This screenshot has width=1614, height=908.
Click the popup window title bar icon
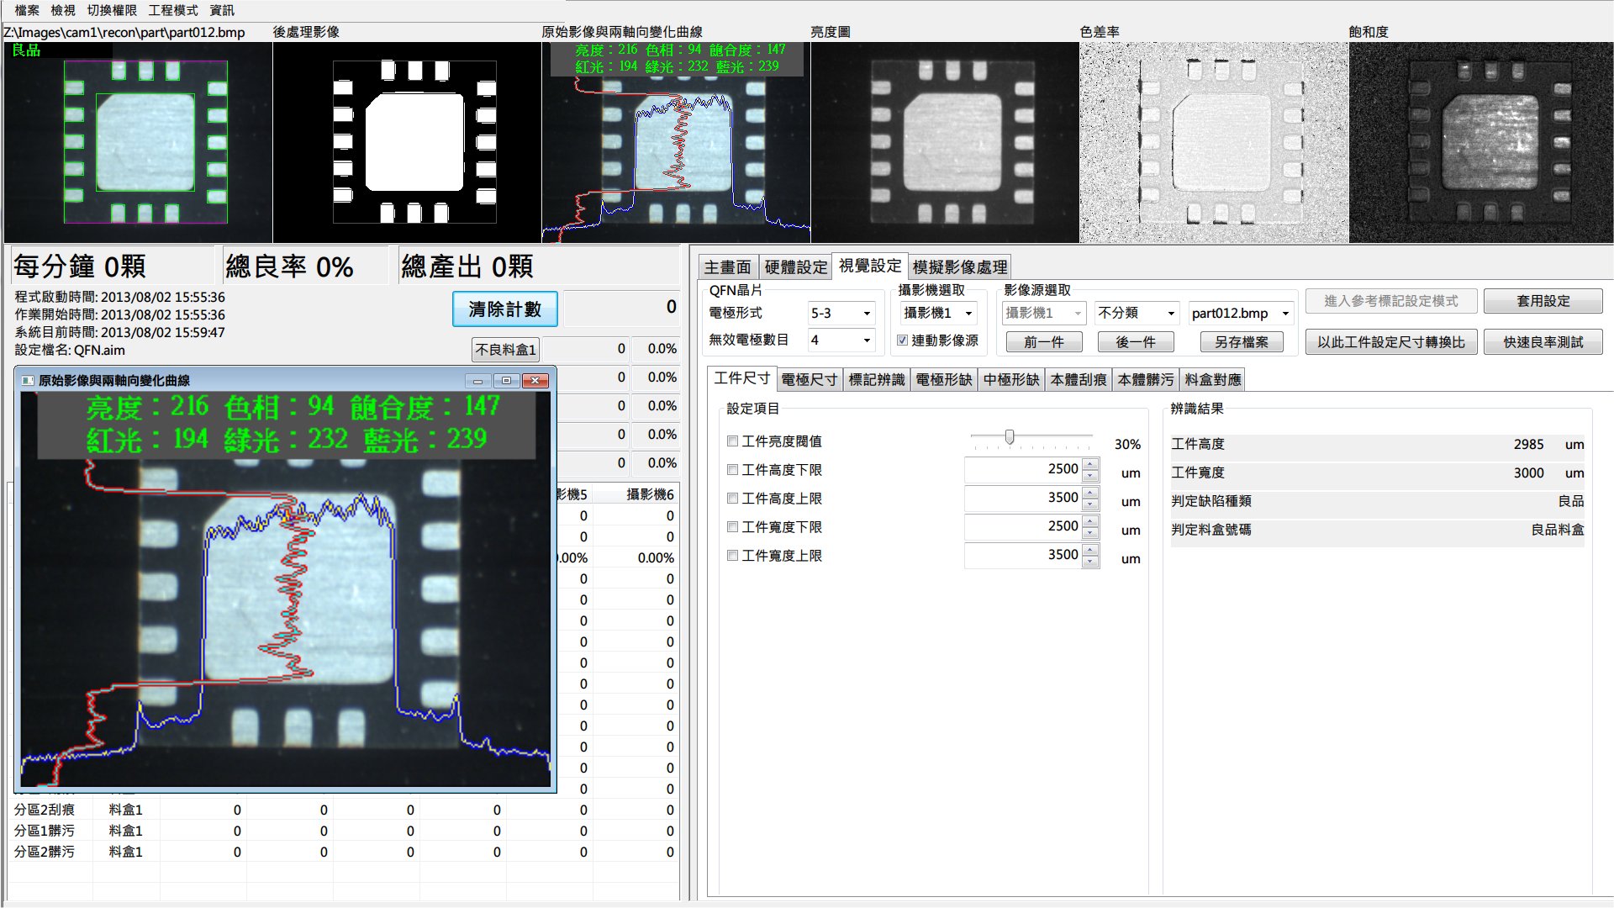pos(28,381)
